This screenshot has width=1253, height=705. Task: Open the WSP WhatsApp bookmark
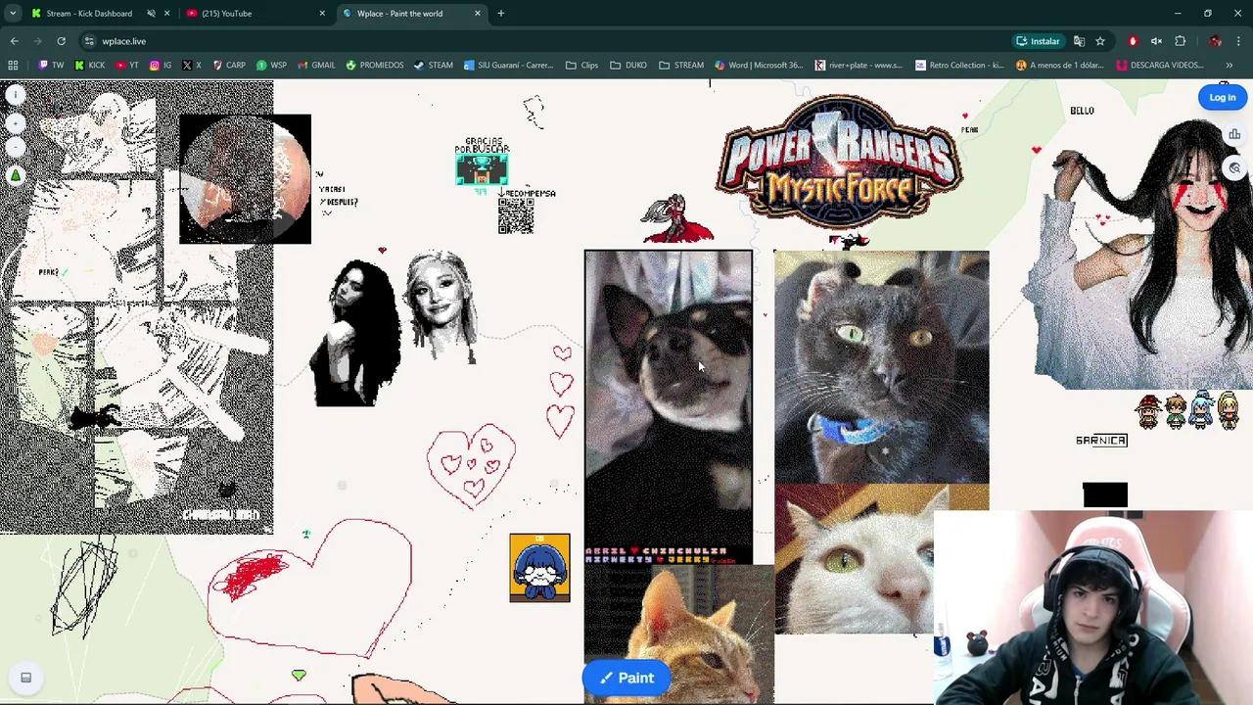coord(271,66)
